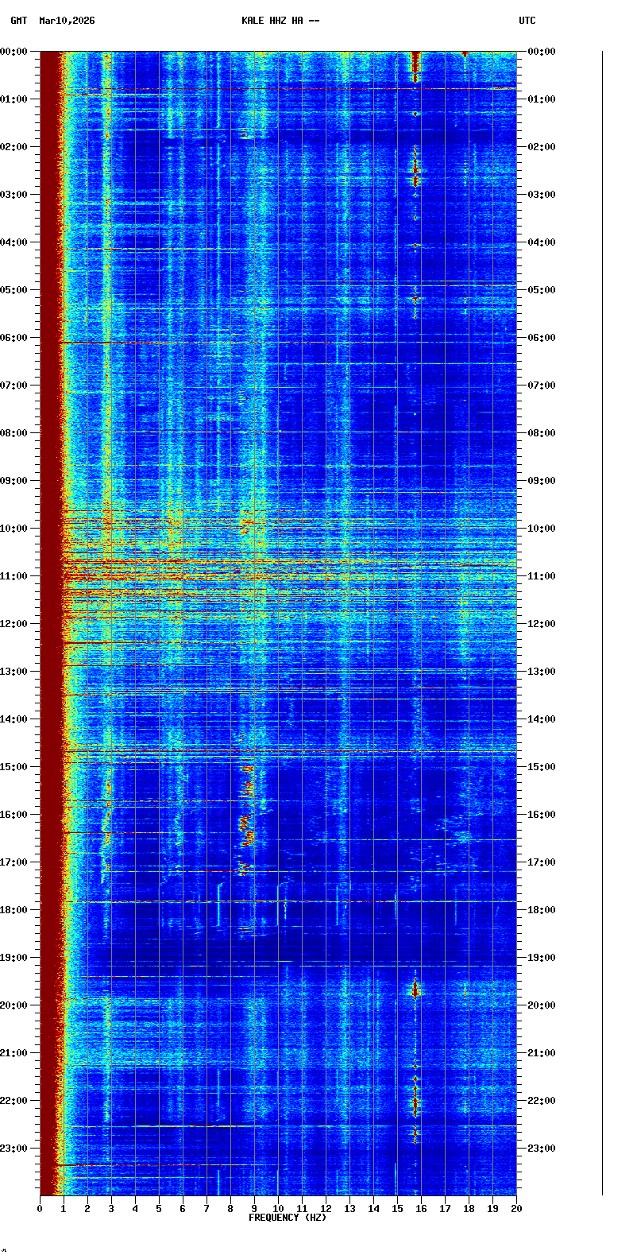Screen dimensions: 637x1259
Task: Click the 5 tick on the frequency axis
Action: (x=159, y=1209)
